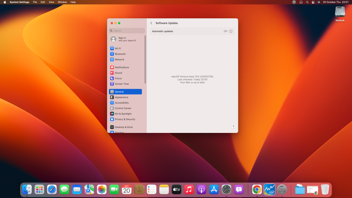Open Launchpad from the Dock

pyautogui.click(x=39, y=190)
